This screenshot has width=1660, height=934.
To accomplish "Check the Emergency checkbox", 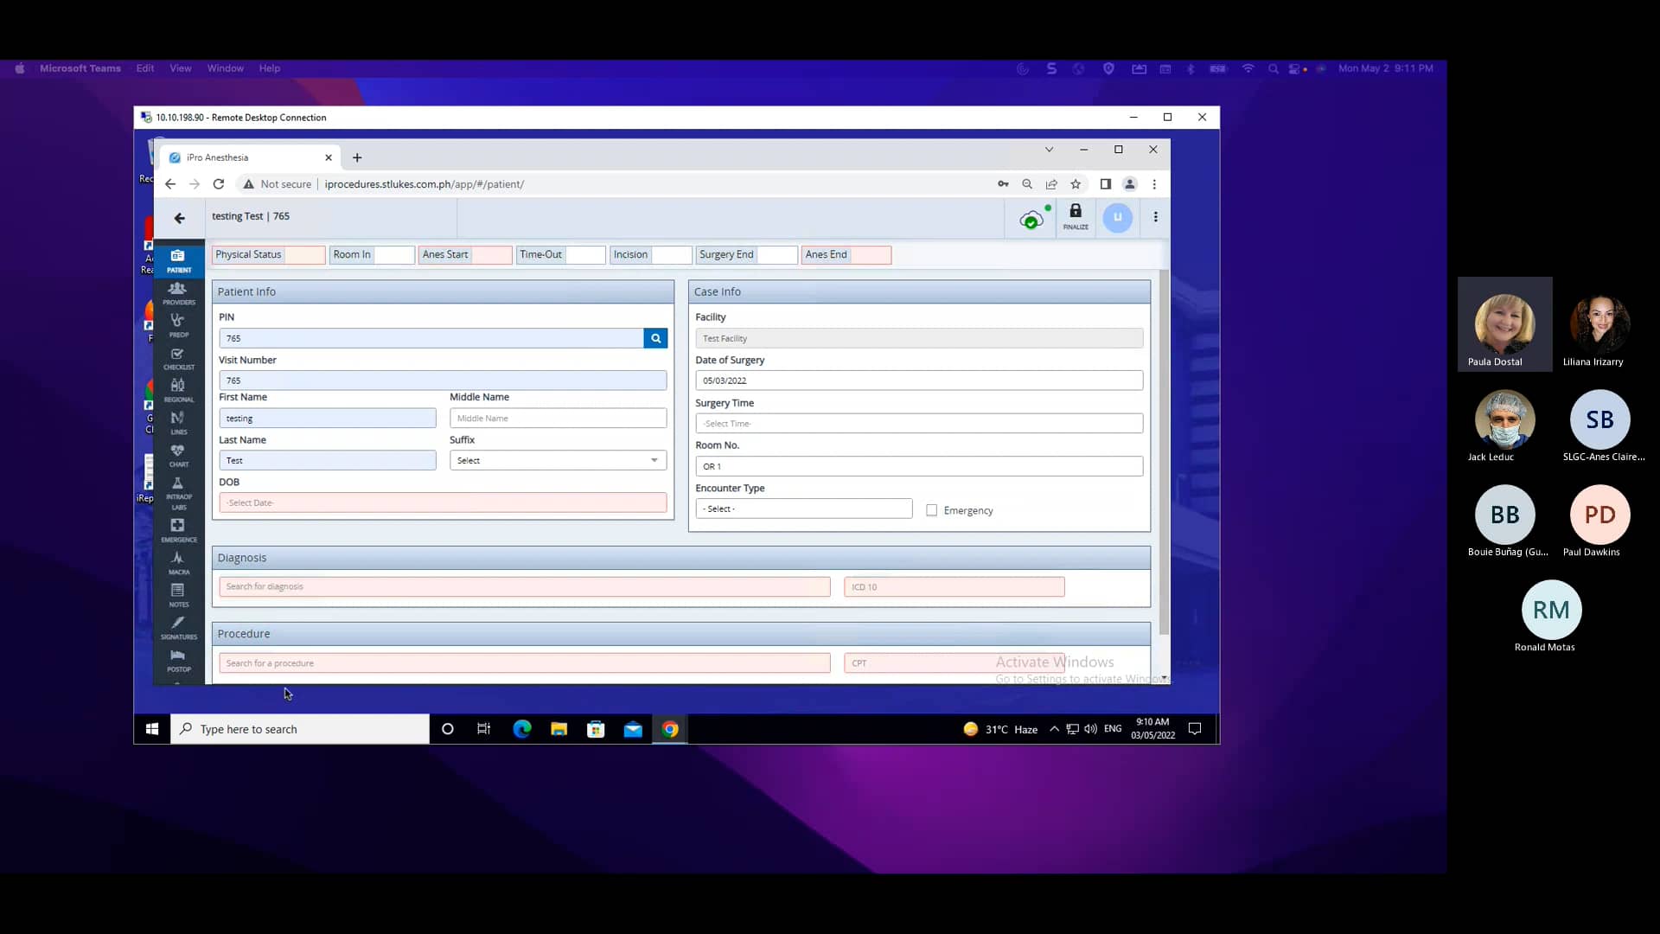I will point(931,510).
